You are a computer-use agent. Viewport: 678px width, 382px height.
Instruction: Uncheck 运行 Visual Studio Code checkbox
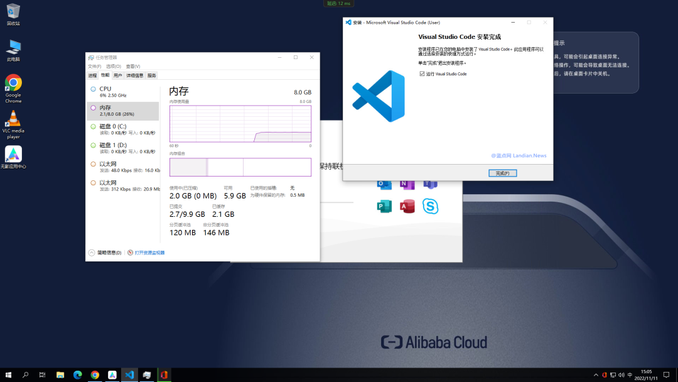point(422,74)
